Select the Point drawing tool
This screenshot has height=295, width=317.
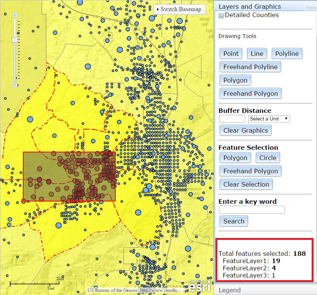(x=231, y=54)
